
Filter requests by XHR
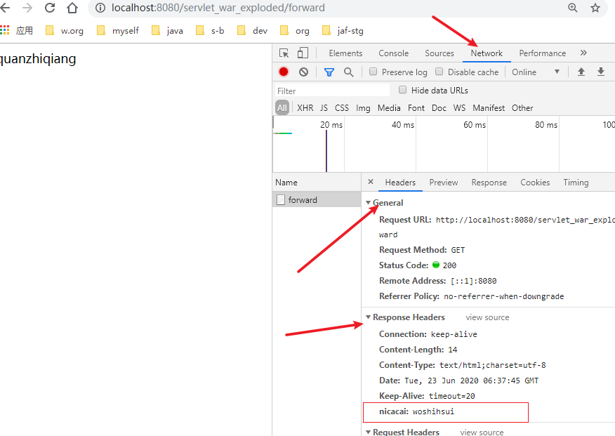click(x=305, y=108)
